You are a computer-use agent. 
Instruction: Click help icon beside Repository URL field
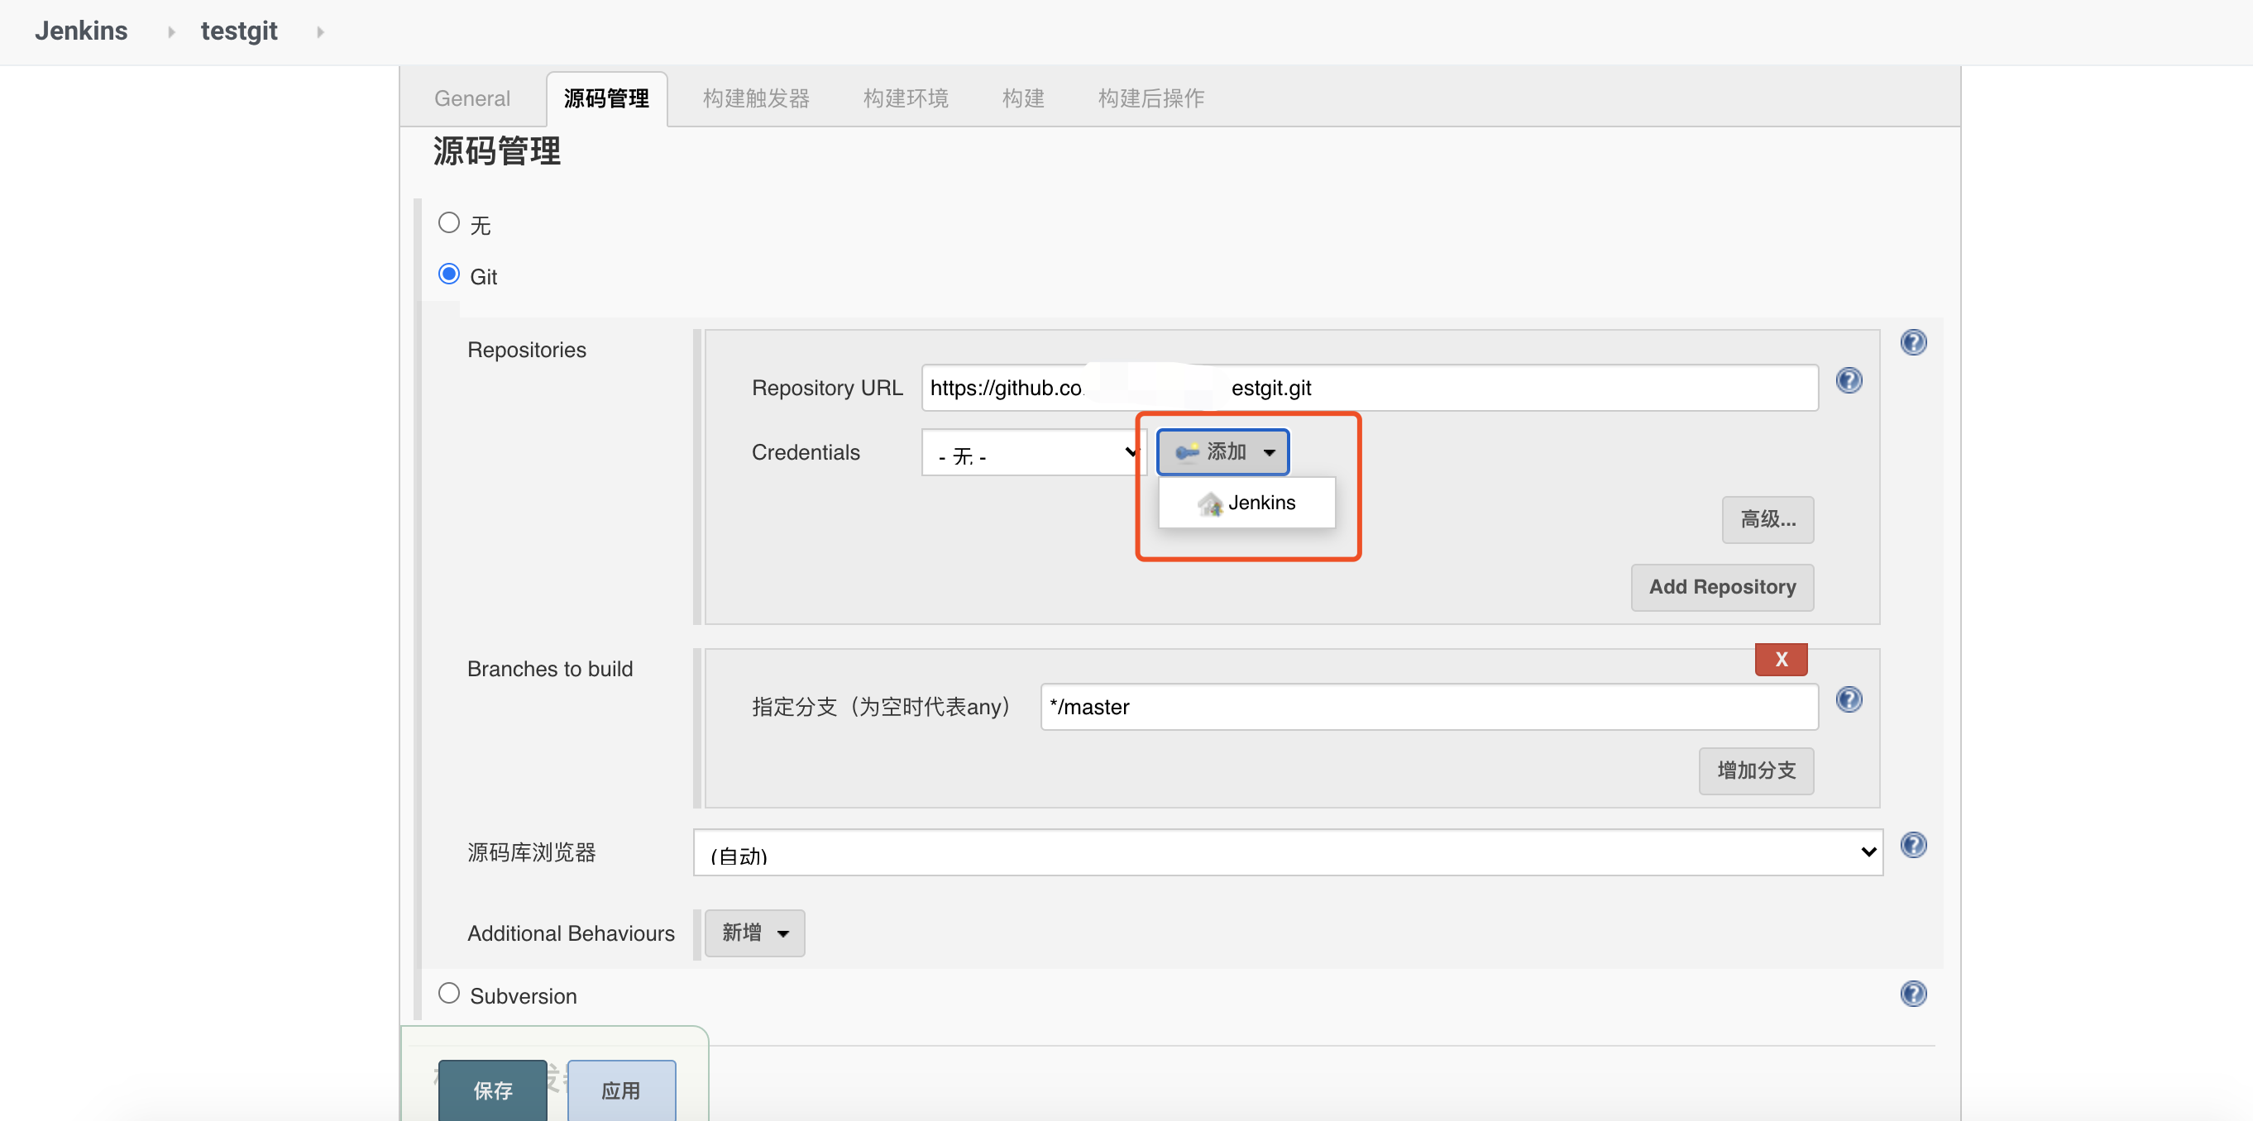pyautogui.click(x=1848, y=380)
